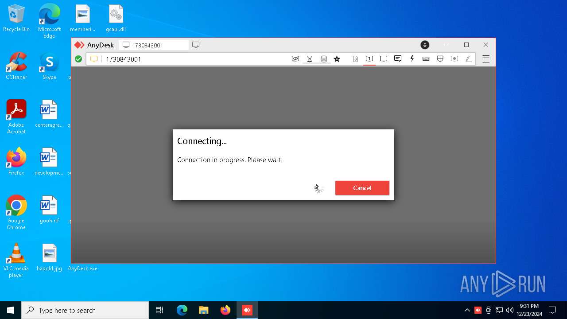
Task: Open Task View on the taskbar
Action: point(160,310)
